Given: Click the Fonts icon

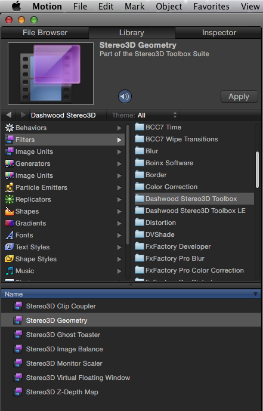Looking at the screenshot, I should click(10, 235).
